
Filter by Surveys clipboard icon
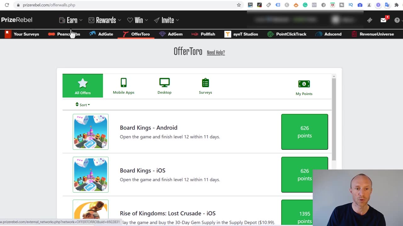click(x=205, y=86)
